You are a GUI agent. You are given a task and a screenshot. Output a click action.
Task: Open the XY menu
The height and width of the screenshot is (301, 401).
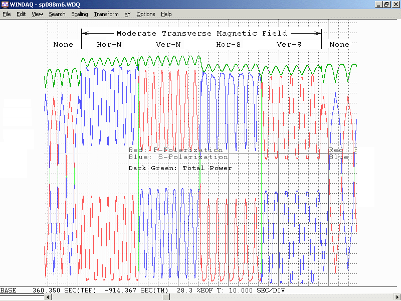(127, 14)
